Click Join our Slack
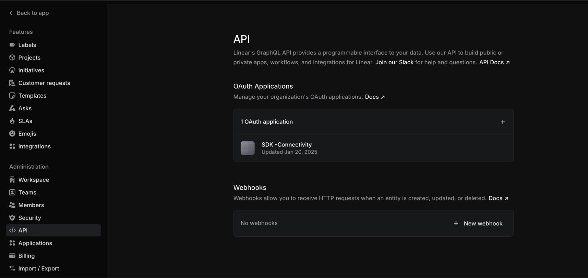 [394, 62]
